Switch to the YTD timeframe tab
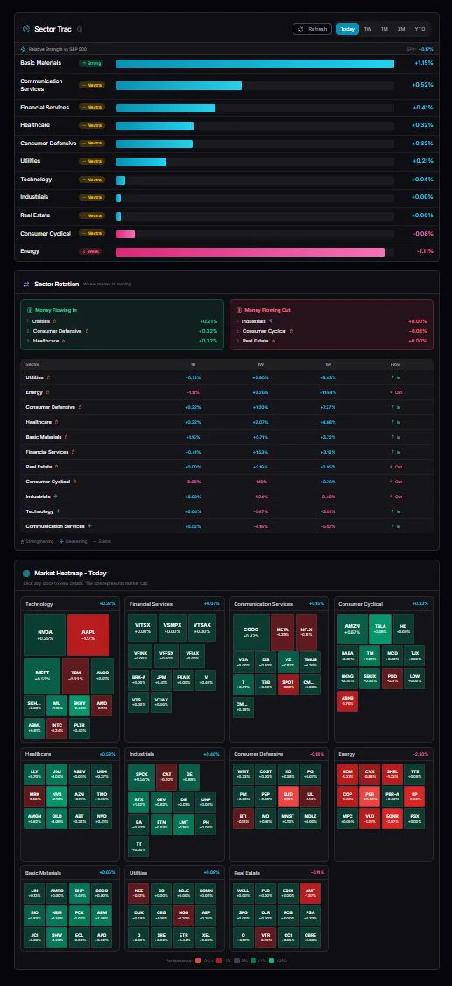Viewport: 452px width, 986px height. point(420,29)
